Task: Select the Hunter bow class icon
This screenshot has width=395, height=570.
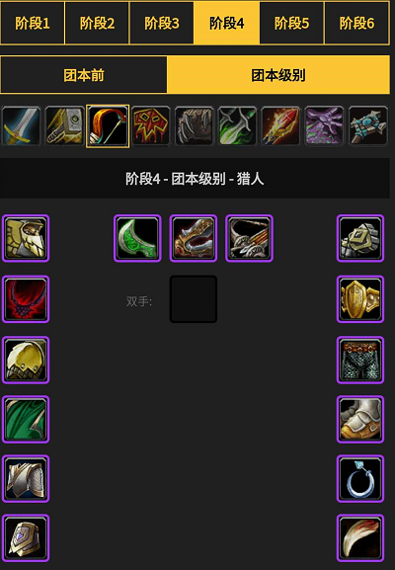Action: tap(108, 126)
